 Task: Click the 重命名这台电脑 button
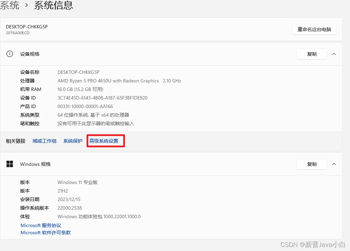pos(314,29)
